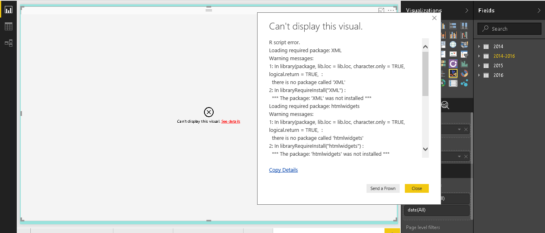This screenshot has height=233, width=545.
Task: Click the Fields Search box
Action: pos(509,29)
